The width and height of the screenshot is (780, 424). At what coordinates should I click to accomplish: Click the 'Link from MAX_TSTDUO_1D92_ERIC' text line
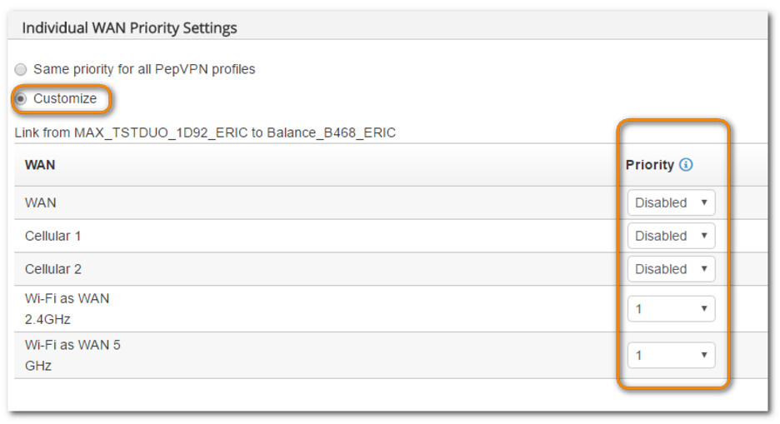pos(205,132)
